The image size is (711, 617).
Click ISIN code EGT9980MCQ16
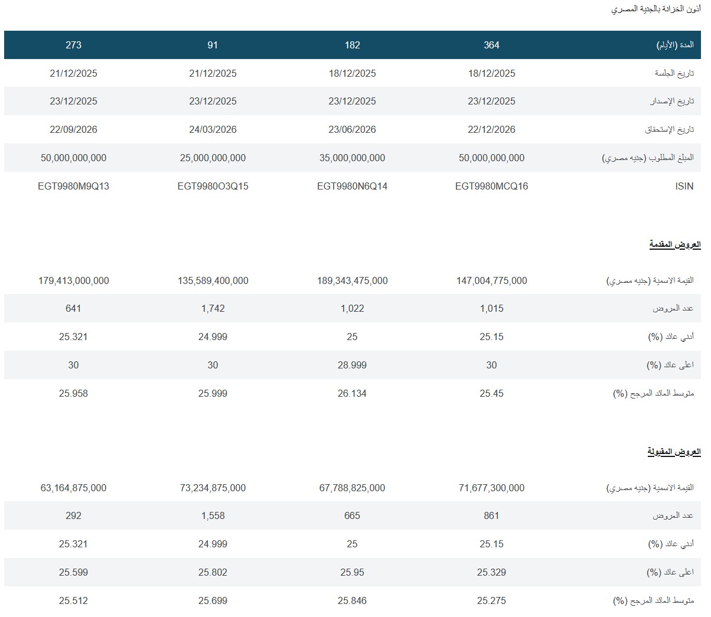(x=491, y=186)
